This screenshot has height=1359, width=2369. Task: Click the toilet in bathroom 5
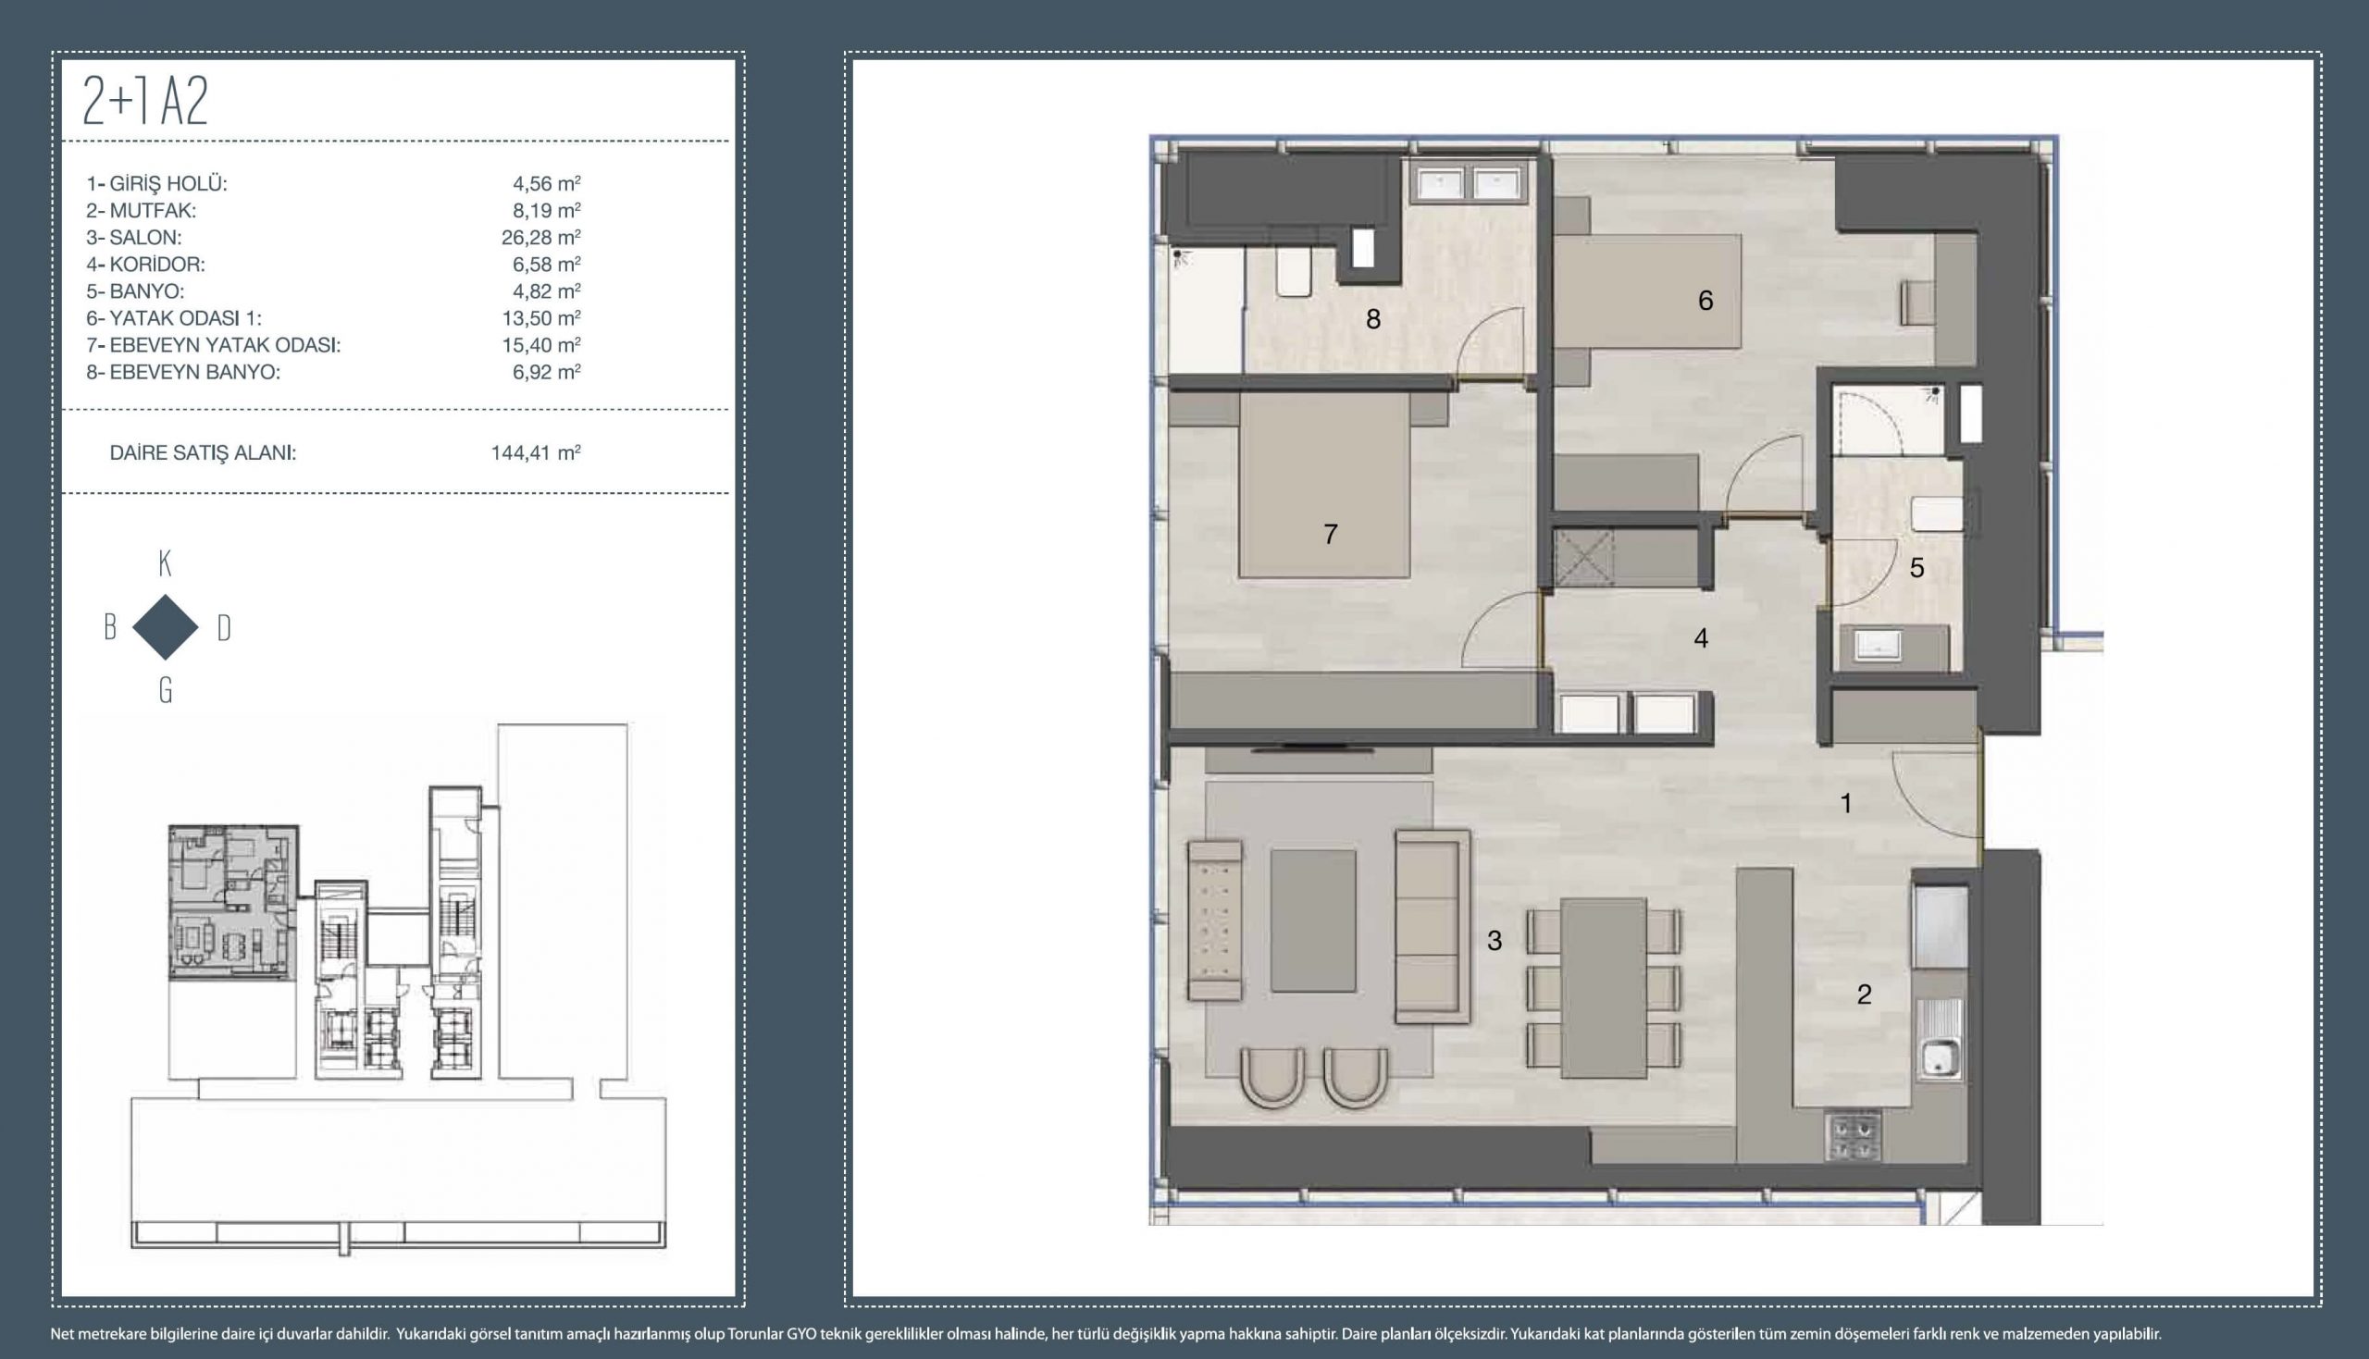coord(1938,515)
